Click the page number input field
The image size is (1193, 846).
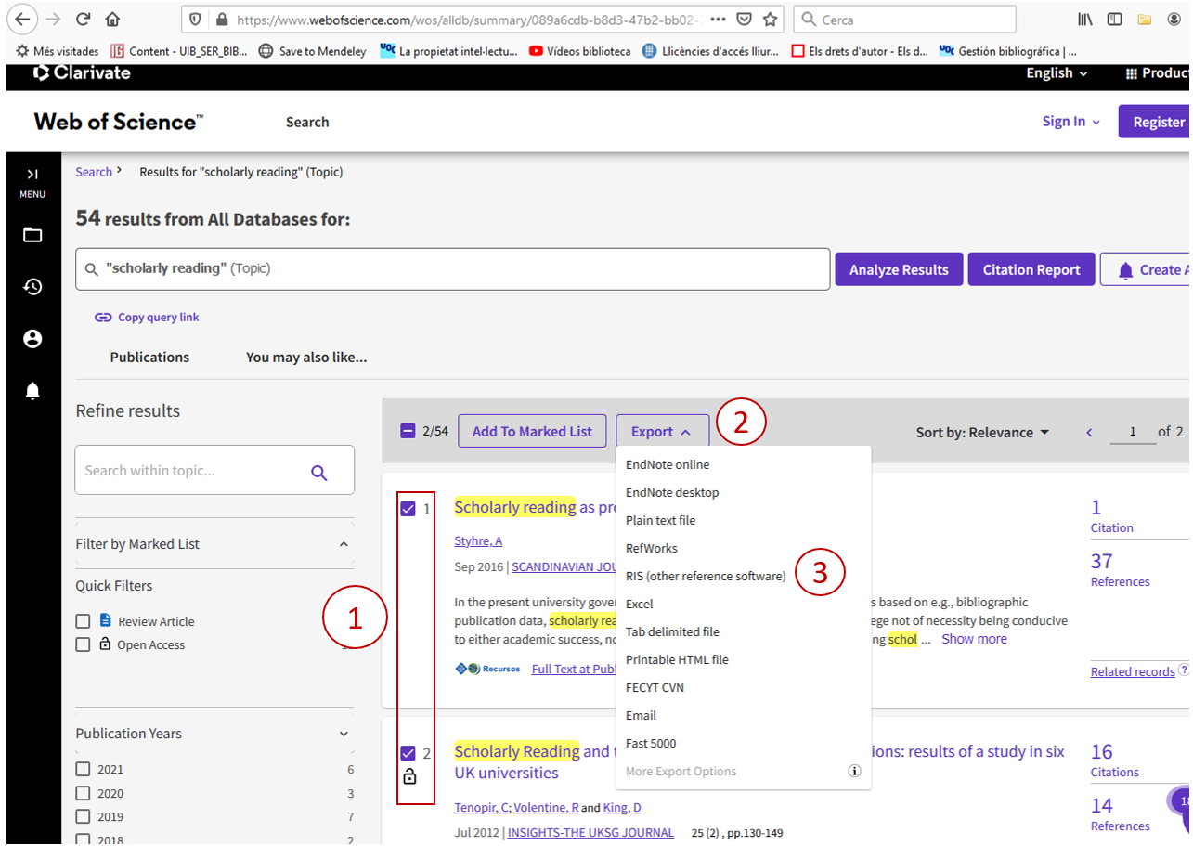[1133, 433]
